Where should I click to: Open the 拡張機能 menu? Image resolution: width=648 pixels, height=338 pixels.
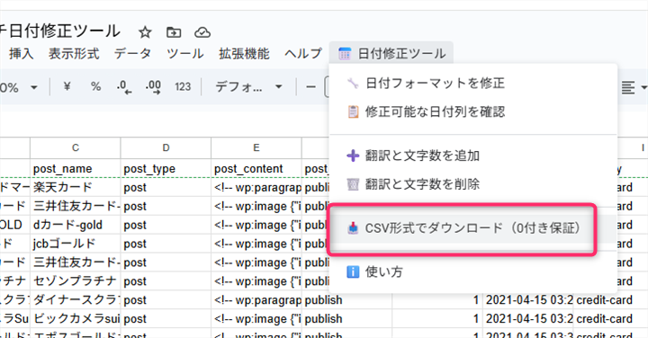[x=244, y=54]
